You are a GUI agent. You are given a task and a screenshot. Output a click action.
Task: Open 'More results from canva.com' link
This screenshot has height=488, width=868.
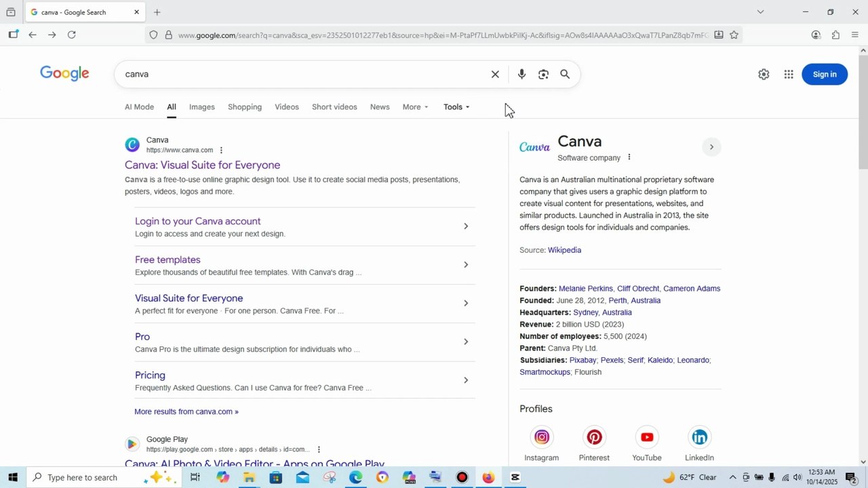(x=186, y=411)
